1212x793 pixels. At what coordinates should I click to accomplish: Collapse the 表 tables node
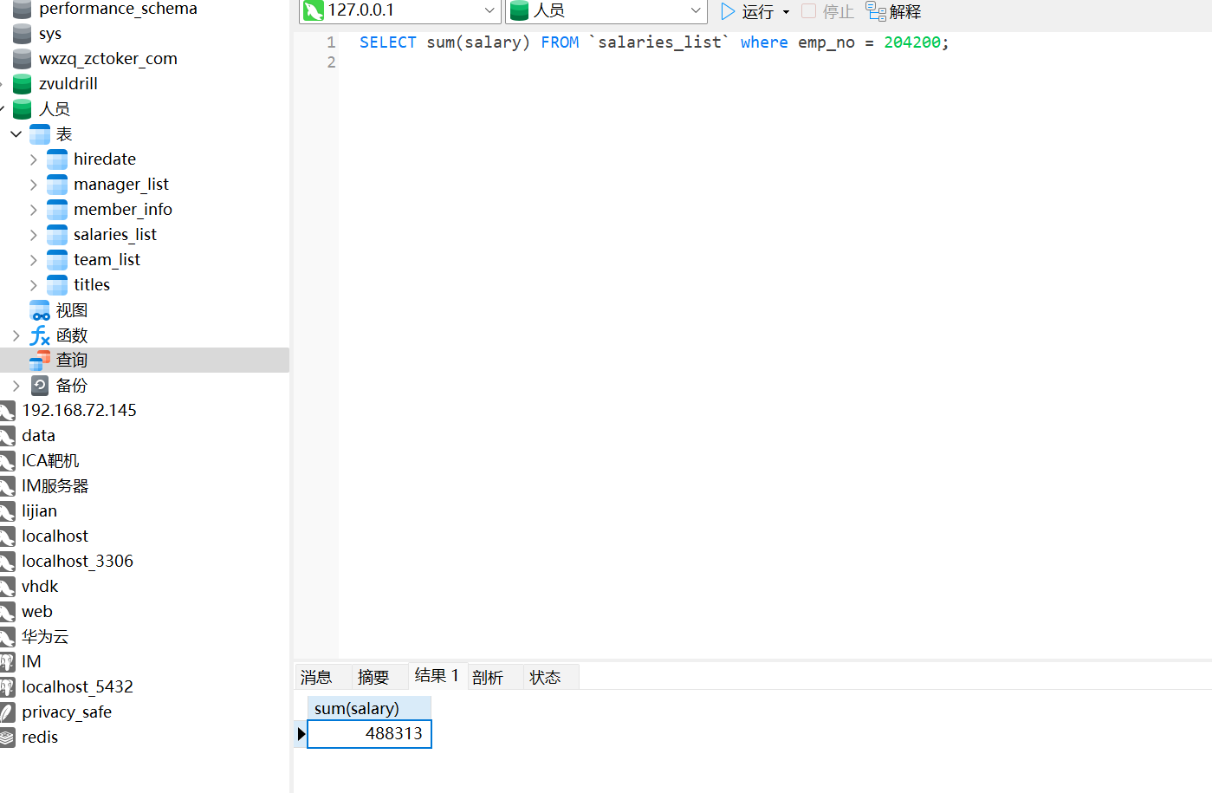pos(16,134)
